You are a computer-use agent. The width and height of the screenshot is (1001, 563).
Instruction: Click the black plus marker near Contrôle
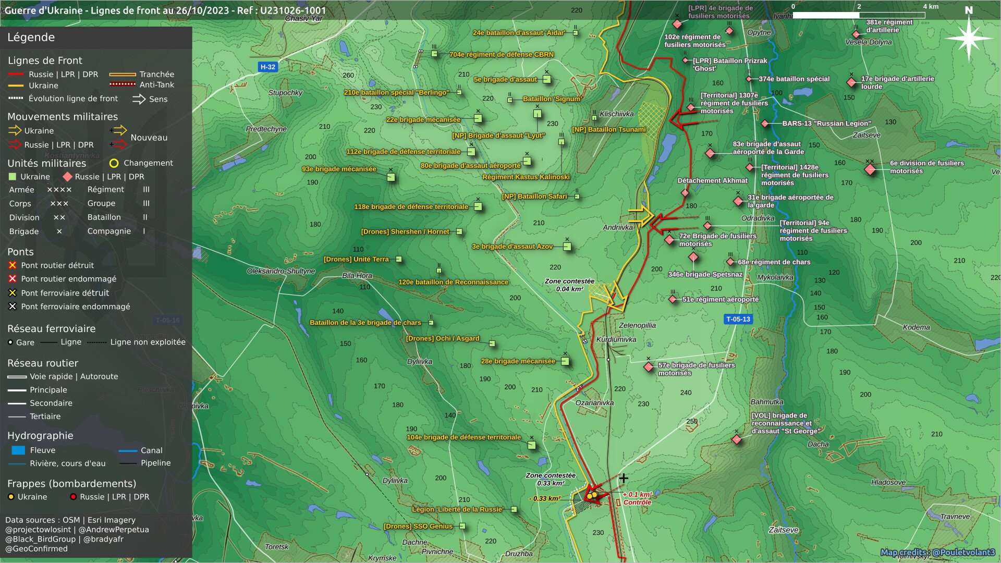(x=624, y=478)
